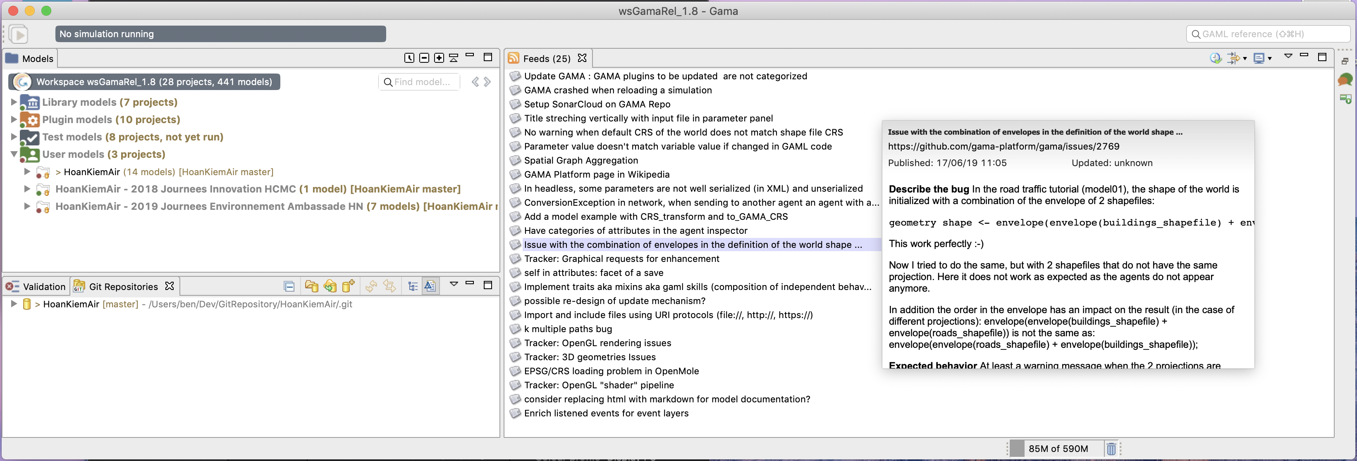Expand Library models category
Screen dimensions: 1357x461
click(14, 102)
